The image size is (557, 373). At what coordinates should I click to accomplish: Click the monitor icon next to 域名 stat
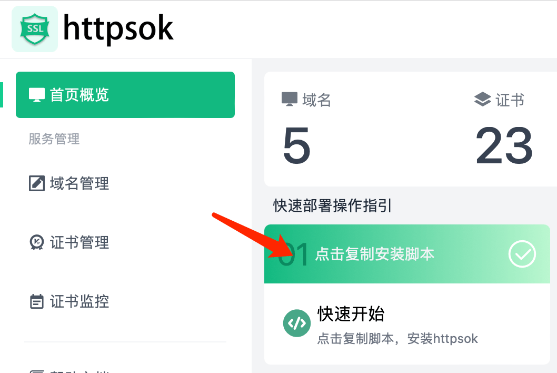click(290, 100)
